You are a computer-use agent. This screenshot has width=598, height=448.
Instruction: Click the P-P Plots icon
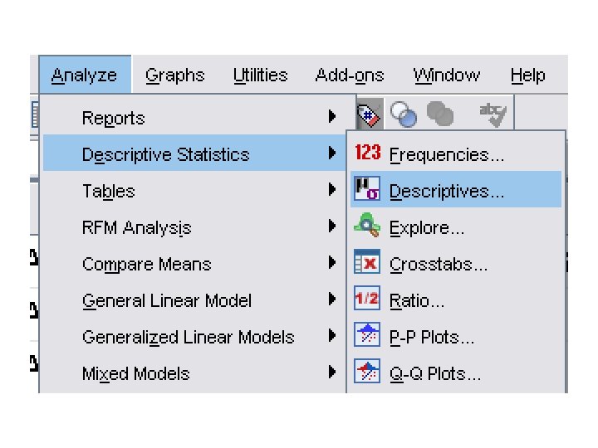[x=367, y=336]
